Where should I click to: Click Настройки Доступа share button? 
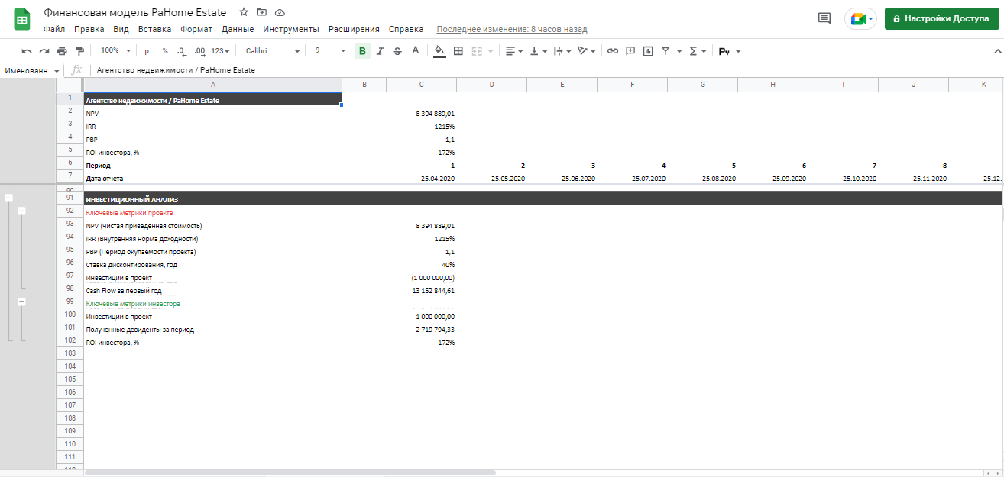pos(941,18)
